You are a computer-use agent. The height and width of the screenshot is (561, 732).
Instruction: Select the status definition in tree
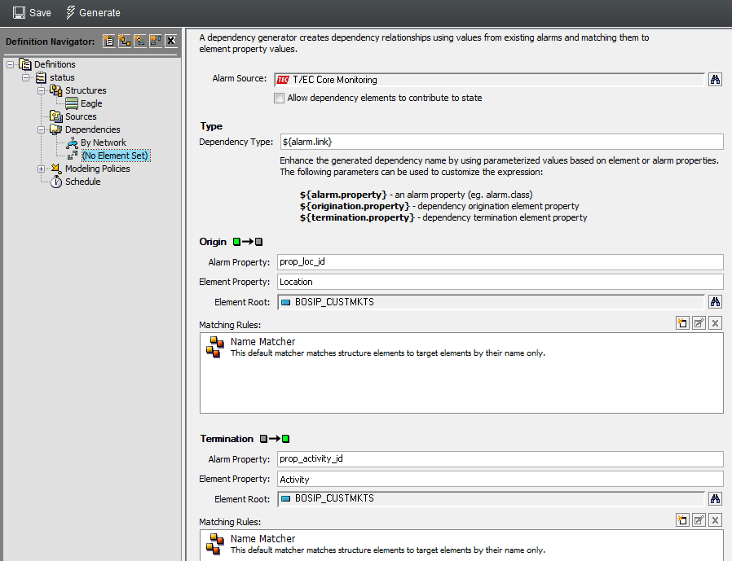[62, 77]
